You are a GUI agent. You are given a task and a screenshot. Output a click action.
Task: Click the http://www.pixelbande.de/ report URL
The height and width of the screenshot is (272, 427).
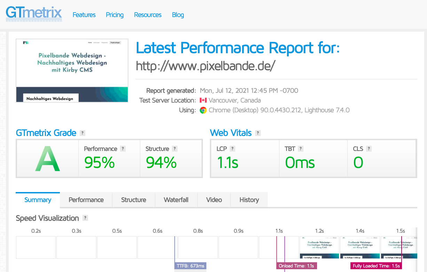pyautogui.click(x=205, y=66)
